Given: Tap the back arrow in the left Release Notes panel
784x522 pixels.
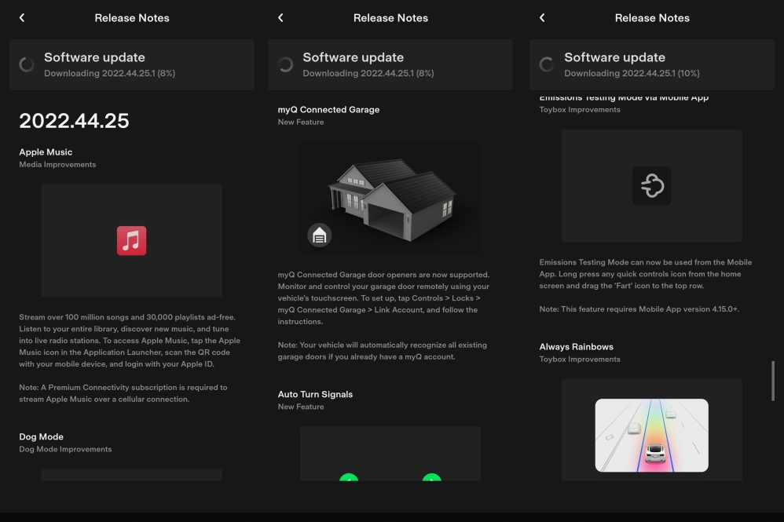Looking at the screenshot, I should tap(22, 18).
